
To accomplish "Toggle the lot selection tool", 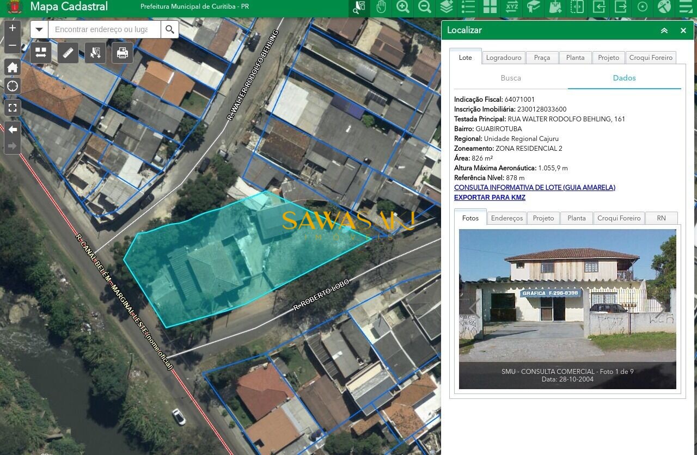I will click(x=95, y=53).
